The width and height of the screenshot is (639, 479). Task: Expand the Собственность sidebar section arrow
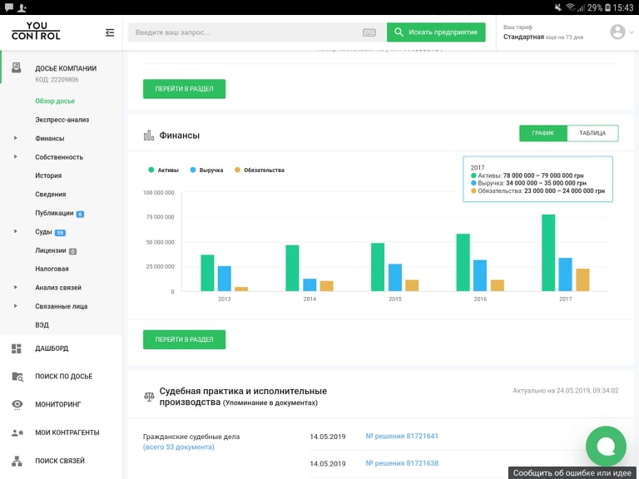pos(16,156)
